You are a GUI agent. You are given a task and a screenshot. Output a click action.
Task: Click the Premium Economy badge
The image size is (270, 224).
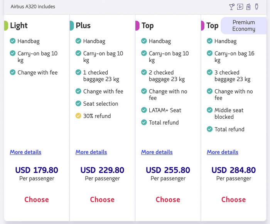coord(244,26)
